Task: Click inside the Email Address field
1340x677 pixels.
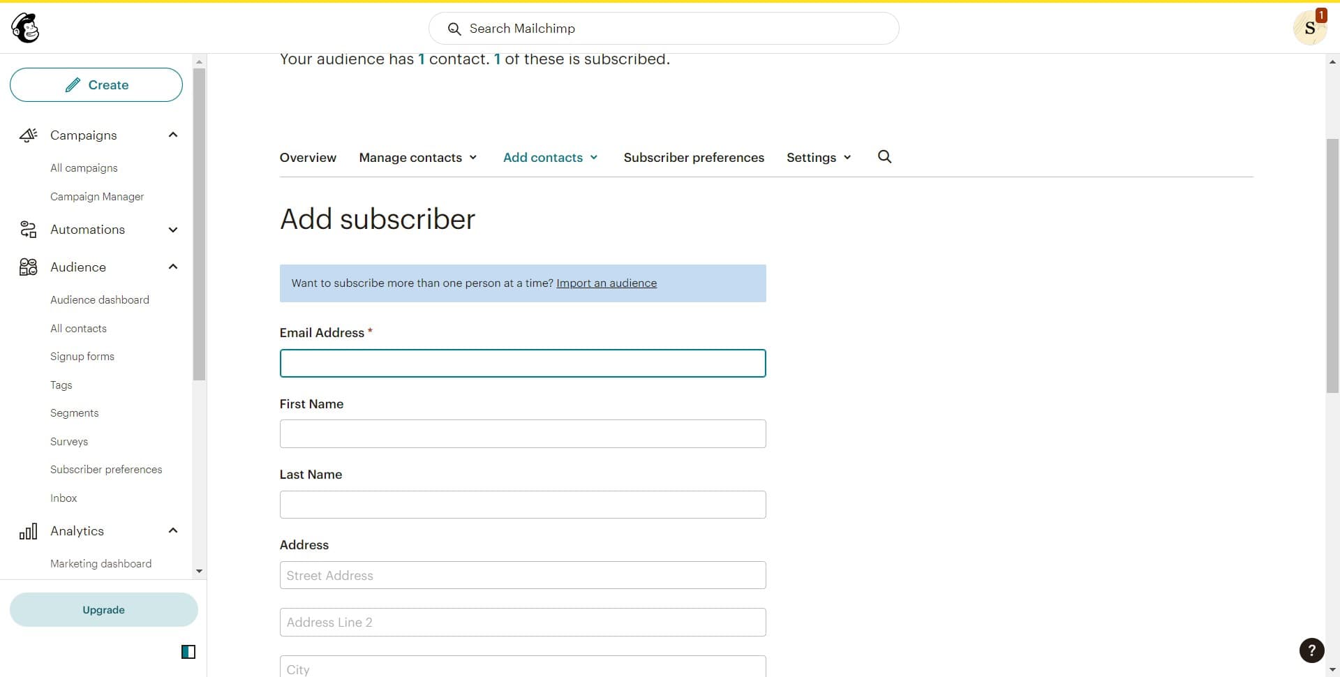Action: (x=522, y=363)
